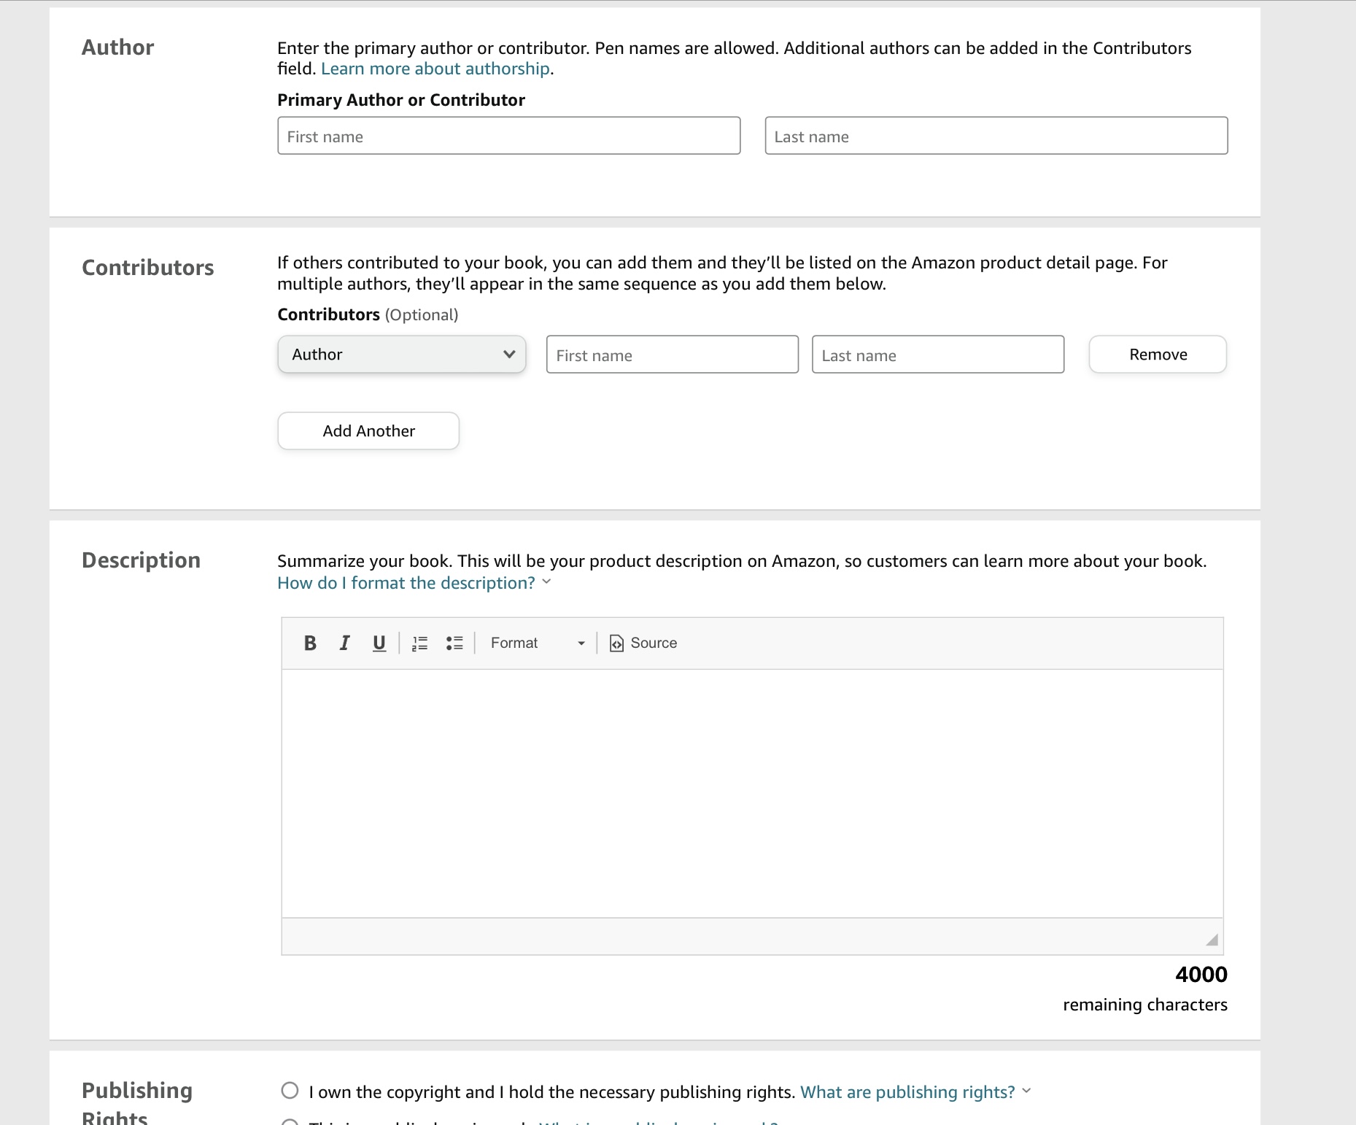Screen dimensions: 1356x1125
Task: Click the Add Another contributor button
Action: [x=368, y=431]
